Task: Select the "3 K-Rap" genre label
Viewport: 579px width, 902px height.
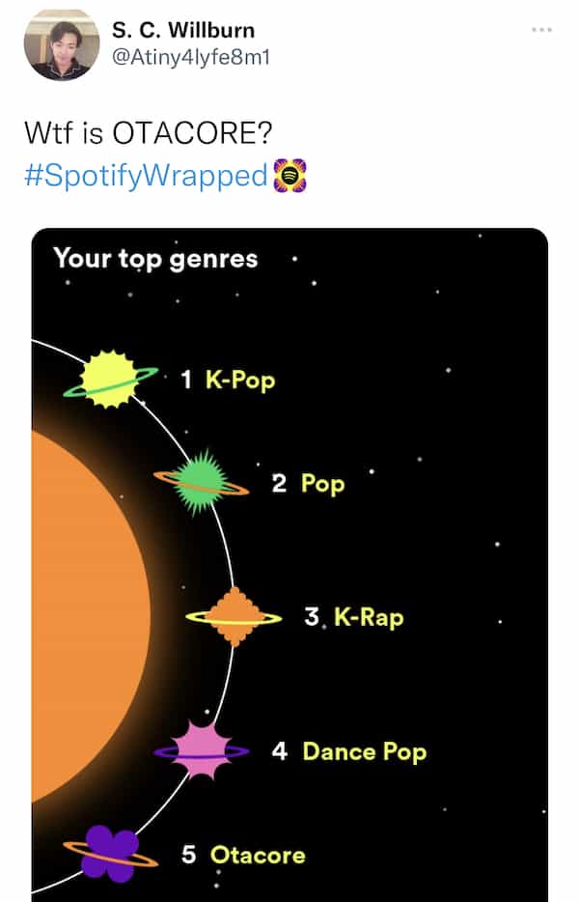Action: tap(354, 617)
